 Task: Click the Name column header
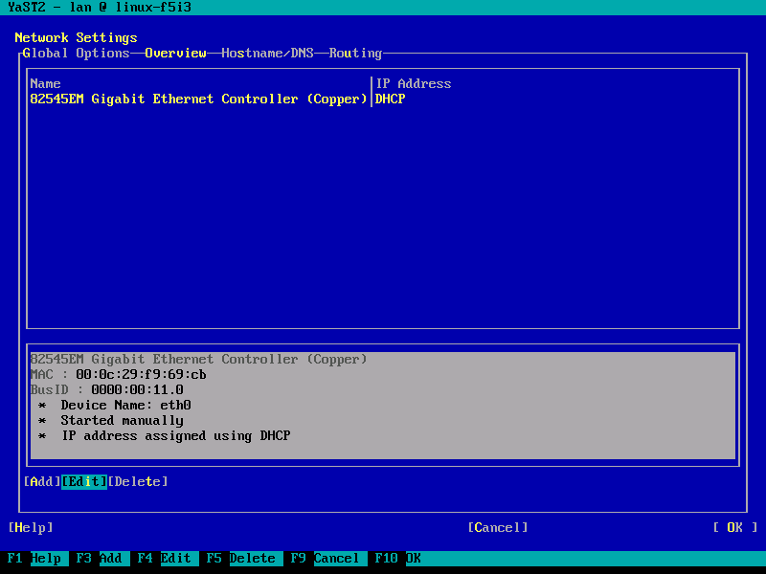coord(46,84)
